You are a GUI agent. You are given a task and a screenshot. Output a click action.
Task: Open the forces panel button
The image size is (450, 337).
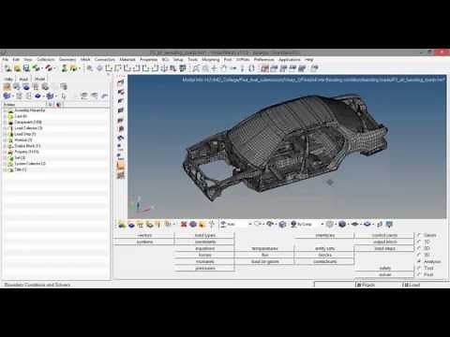[205, 255]
